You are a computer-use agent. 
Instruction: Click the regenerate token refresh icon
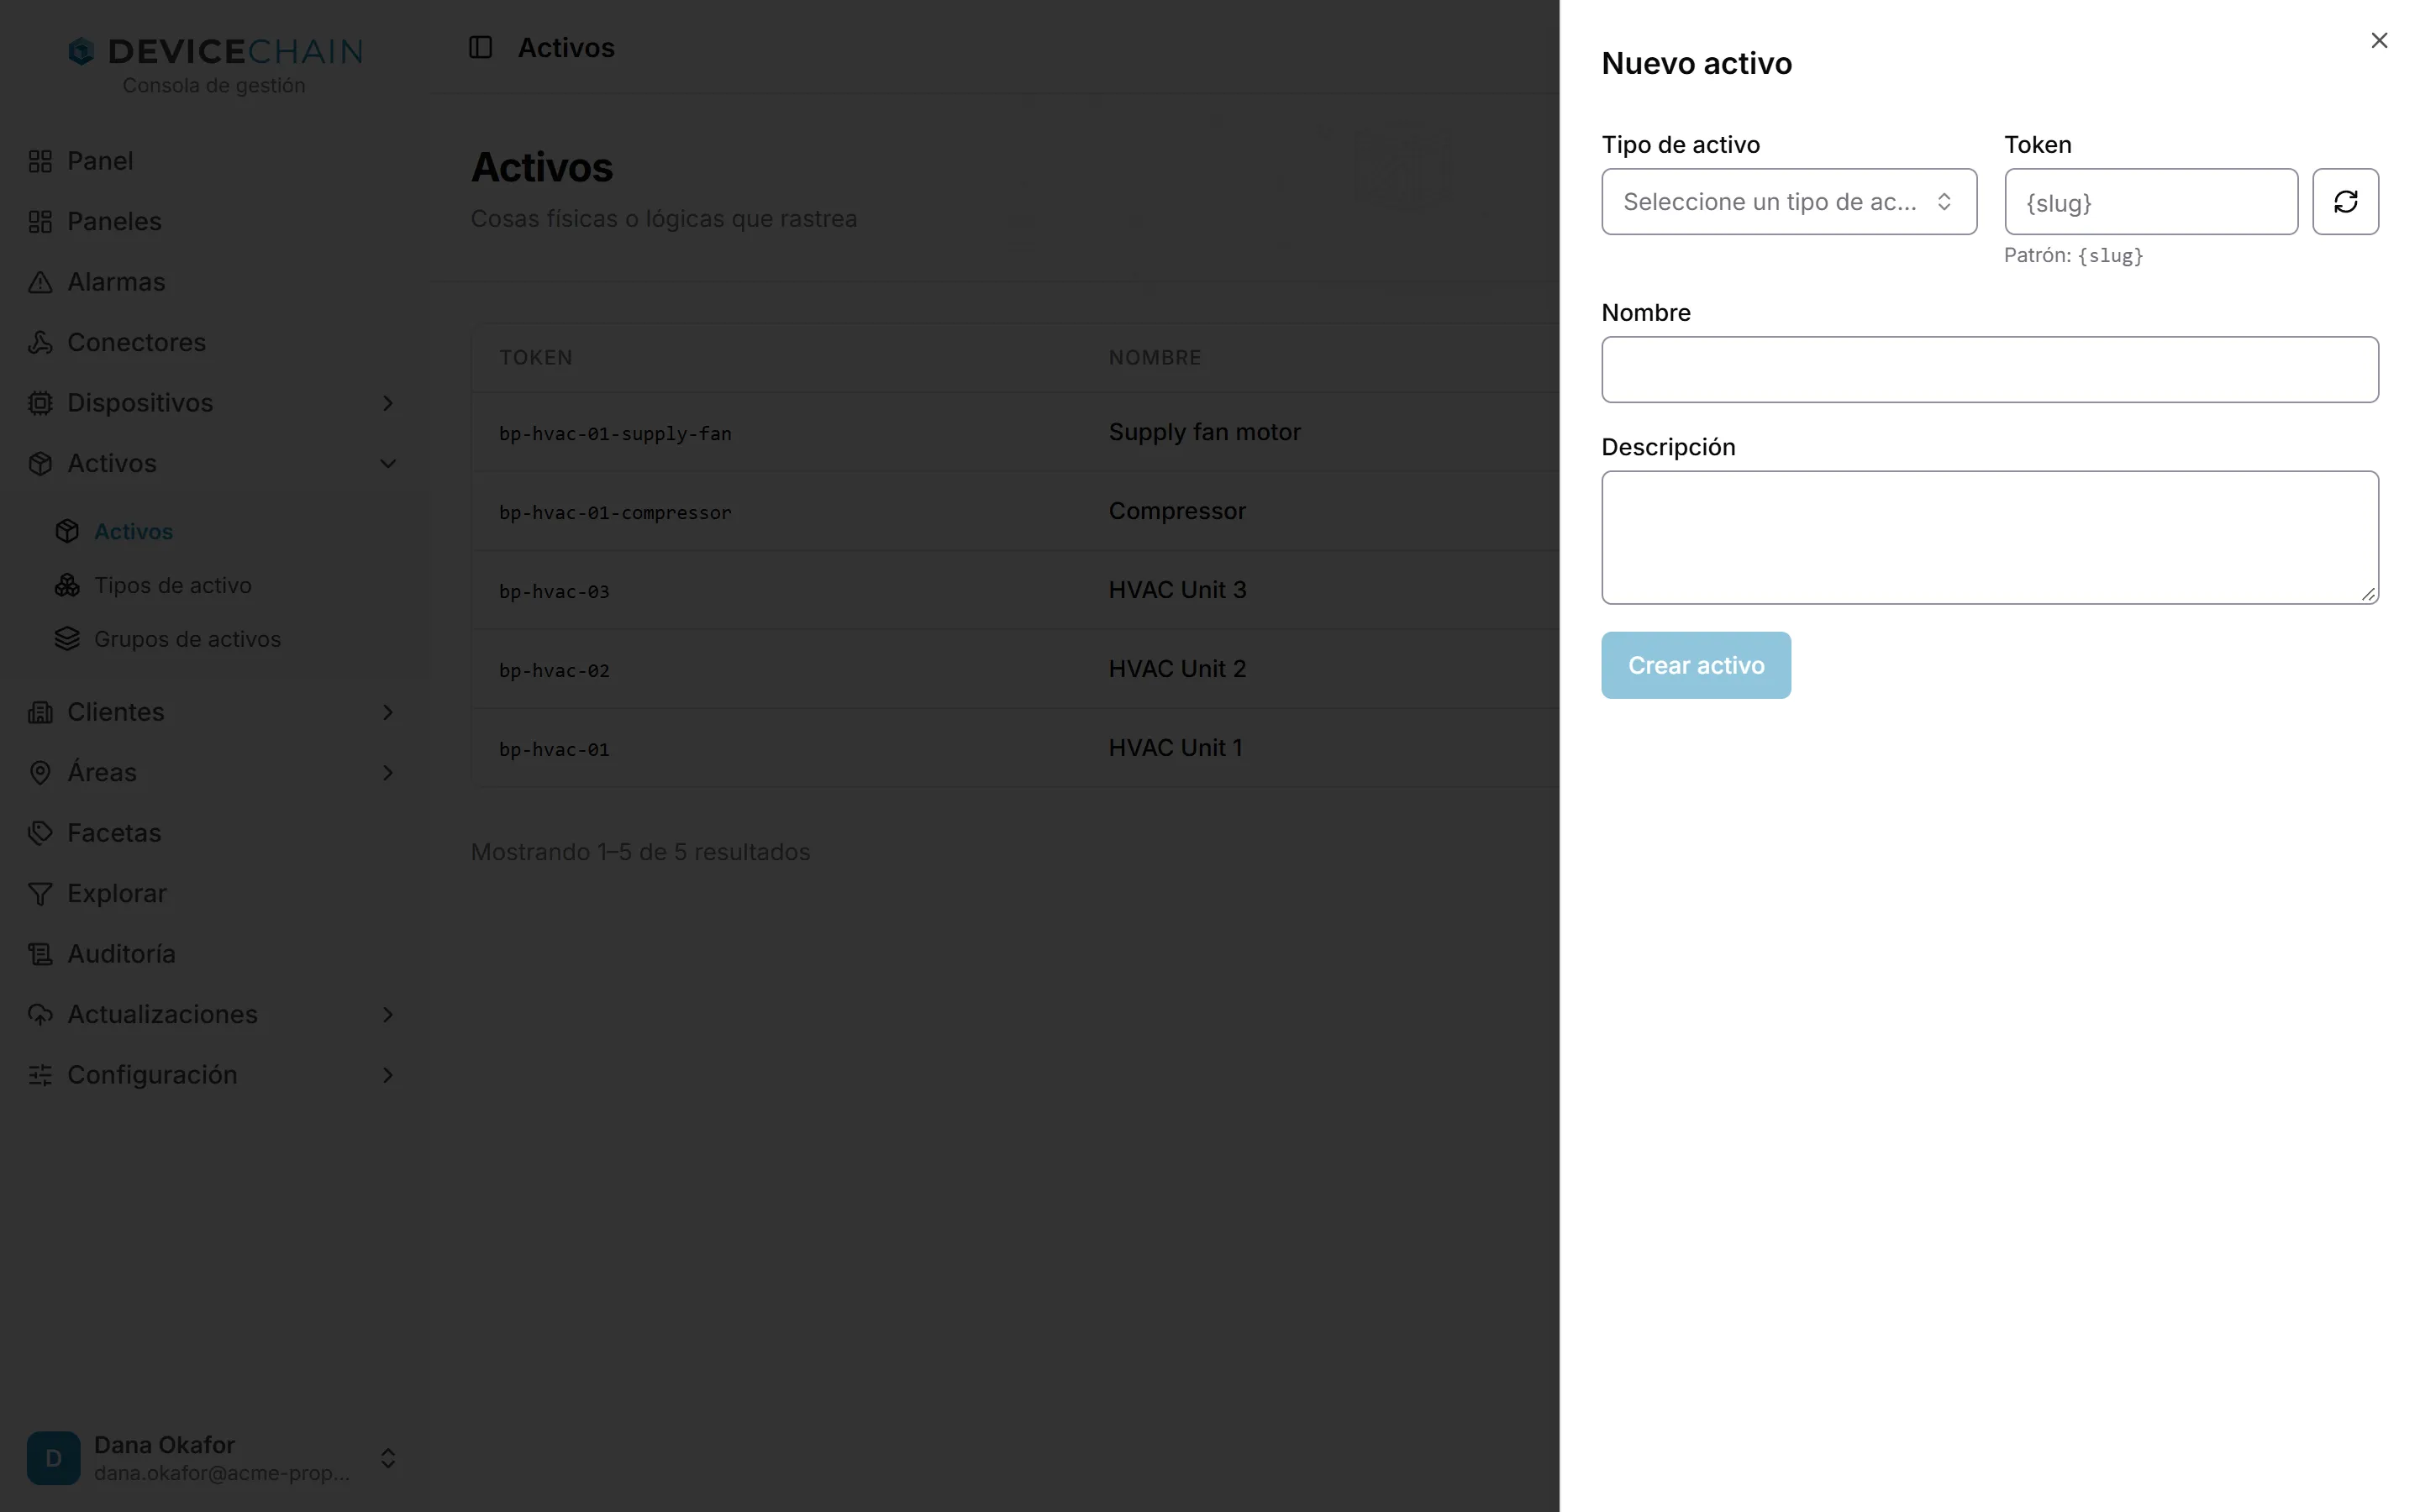(2345, 202)
